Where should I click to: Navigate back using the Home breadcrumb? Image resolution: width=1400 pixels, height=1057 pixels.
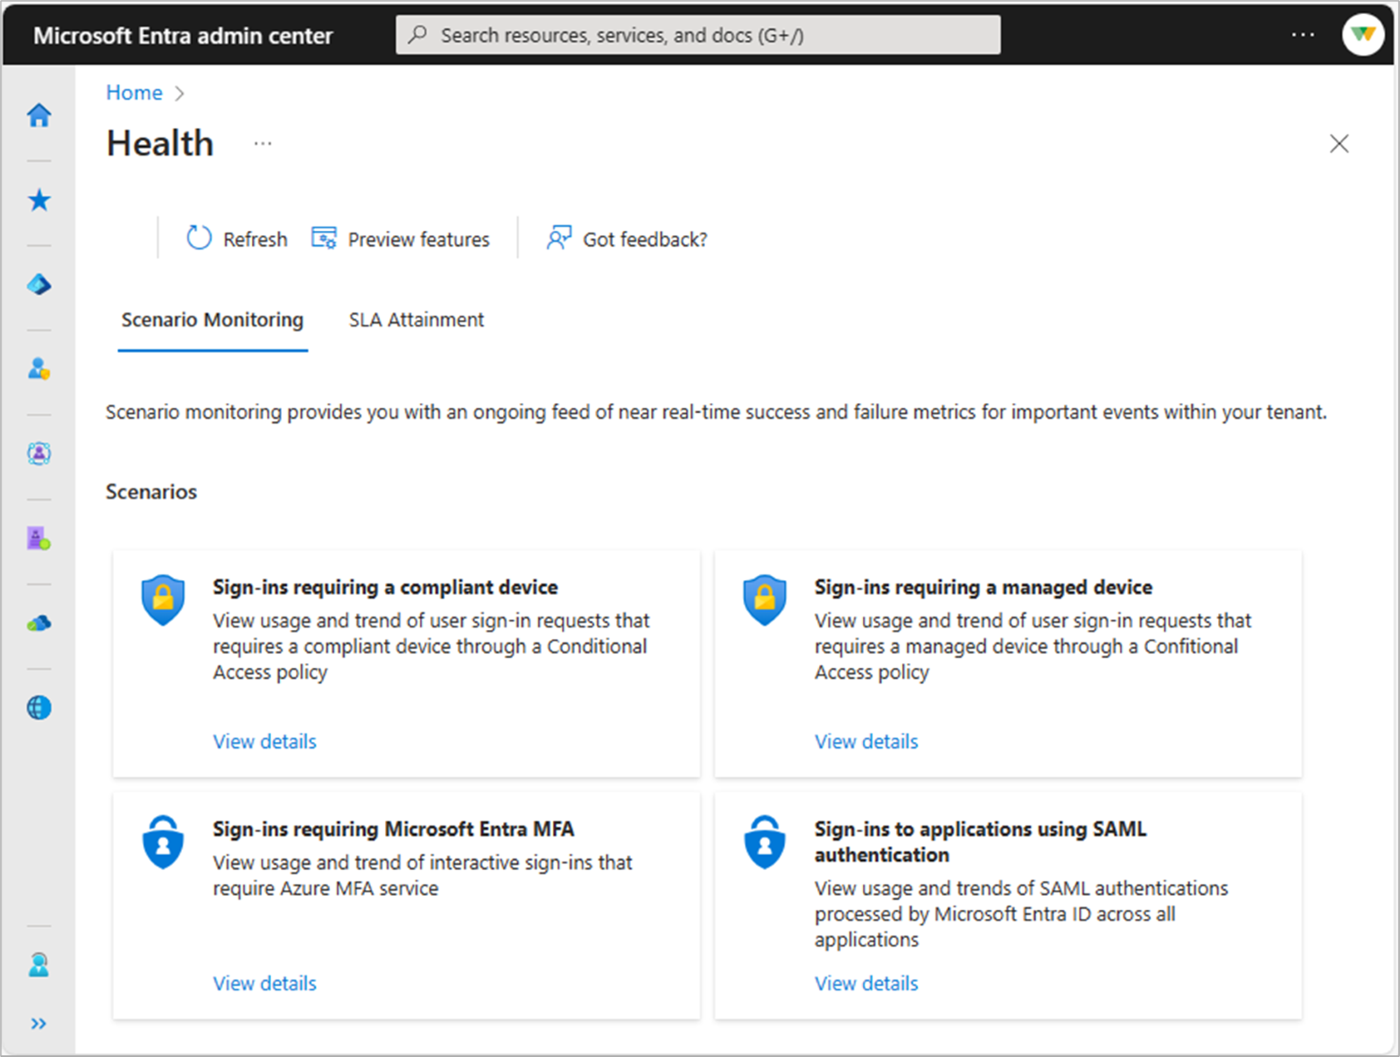[x=133, y=92]
